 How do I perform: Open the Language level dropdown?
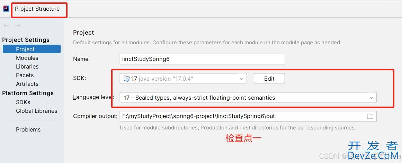[372, 98]
